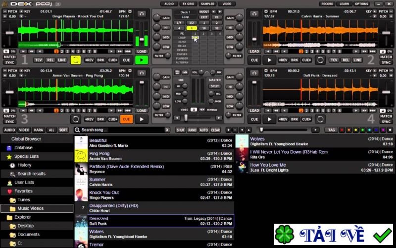The image size is (396, 248).
Task: Click deck 3 rewind double-arrow icon
Action: pos(32,111)
